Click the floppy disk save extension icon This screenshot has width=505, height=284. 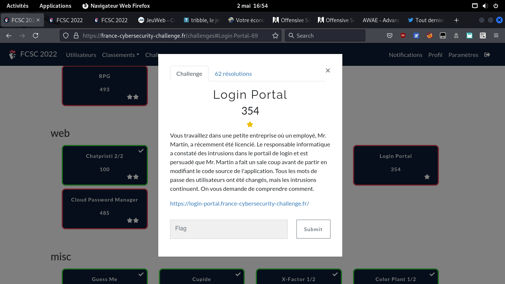(470, 35)
